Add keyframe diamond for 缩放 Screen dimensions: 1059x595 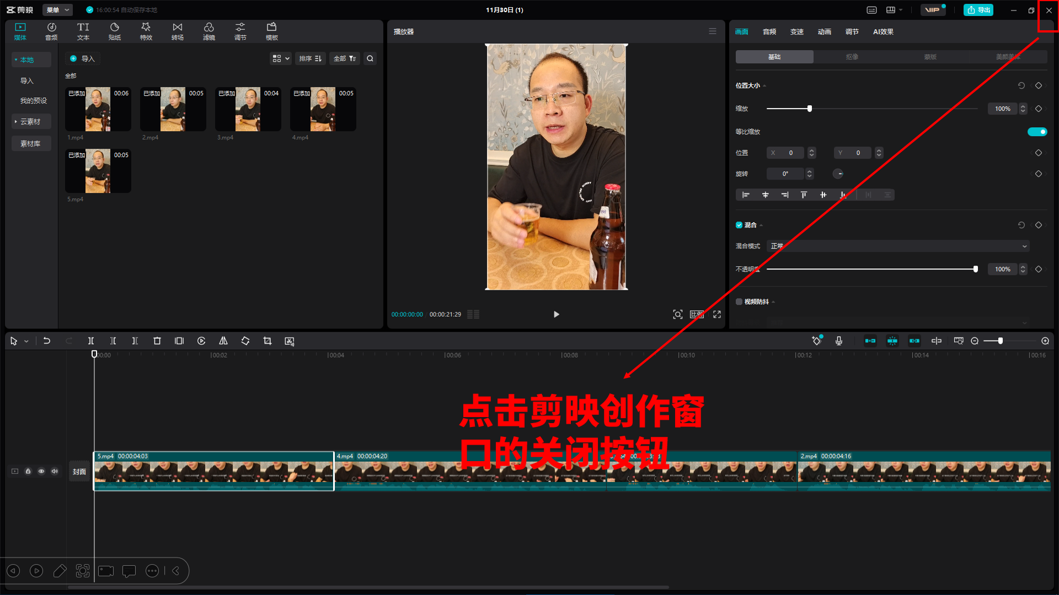pyautogui.click(x=1039, y=109)
